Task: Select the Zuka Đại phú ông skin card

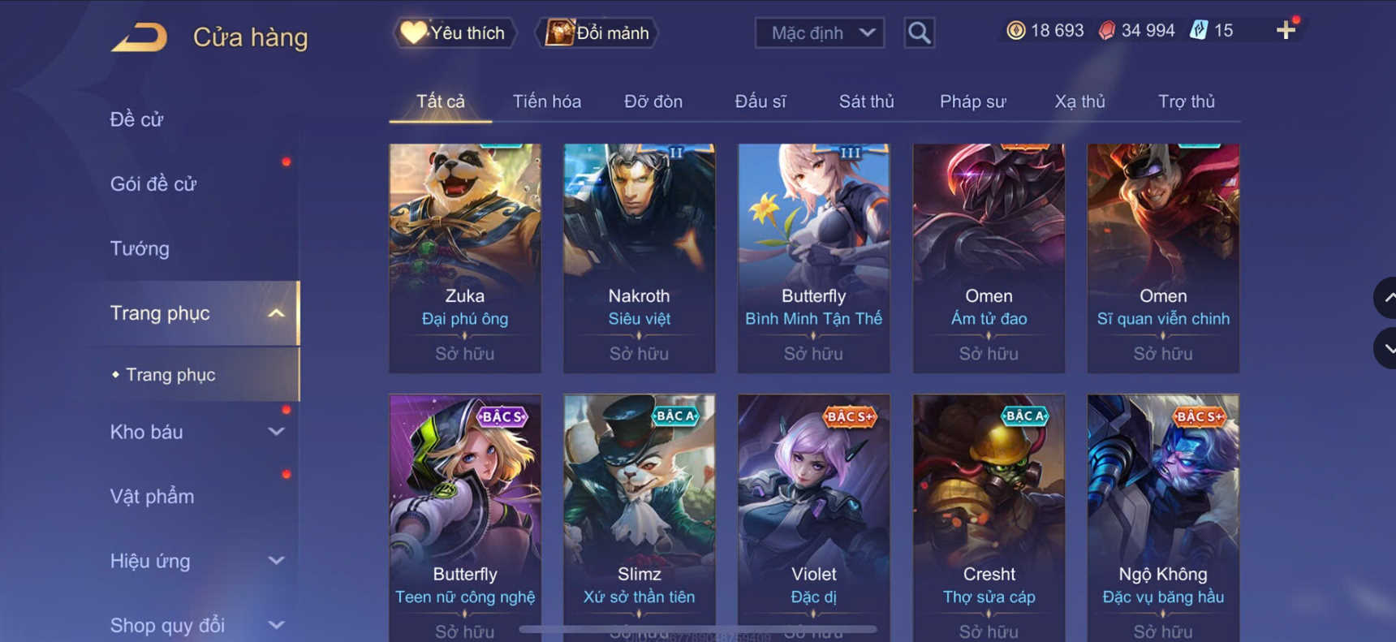Action: pyautogui.click(x=465, y=258)
